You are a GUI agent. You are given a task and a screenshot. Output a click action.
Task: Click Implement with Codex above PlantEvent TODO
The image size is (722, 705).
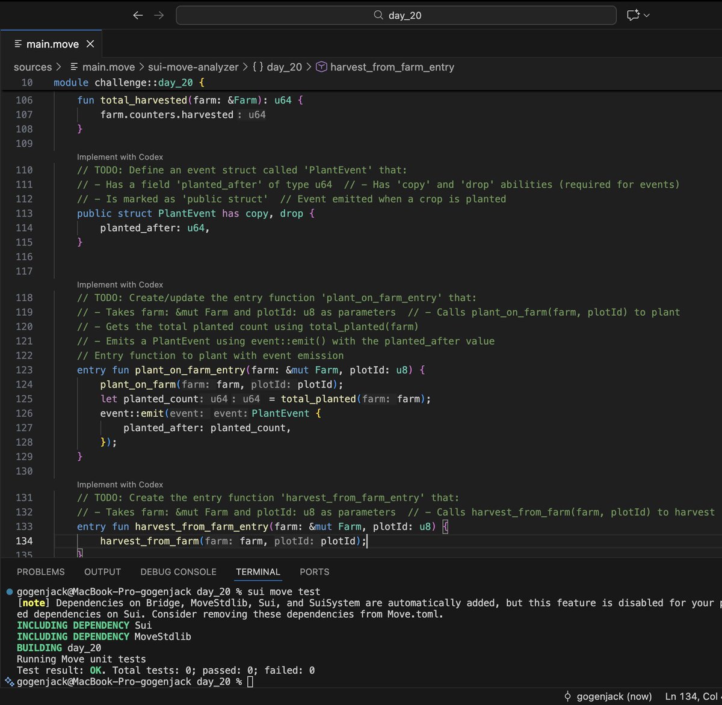120,157
